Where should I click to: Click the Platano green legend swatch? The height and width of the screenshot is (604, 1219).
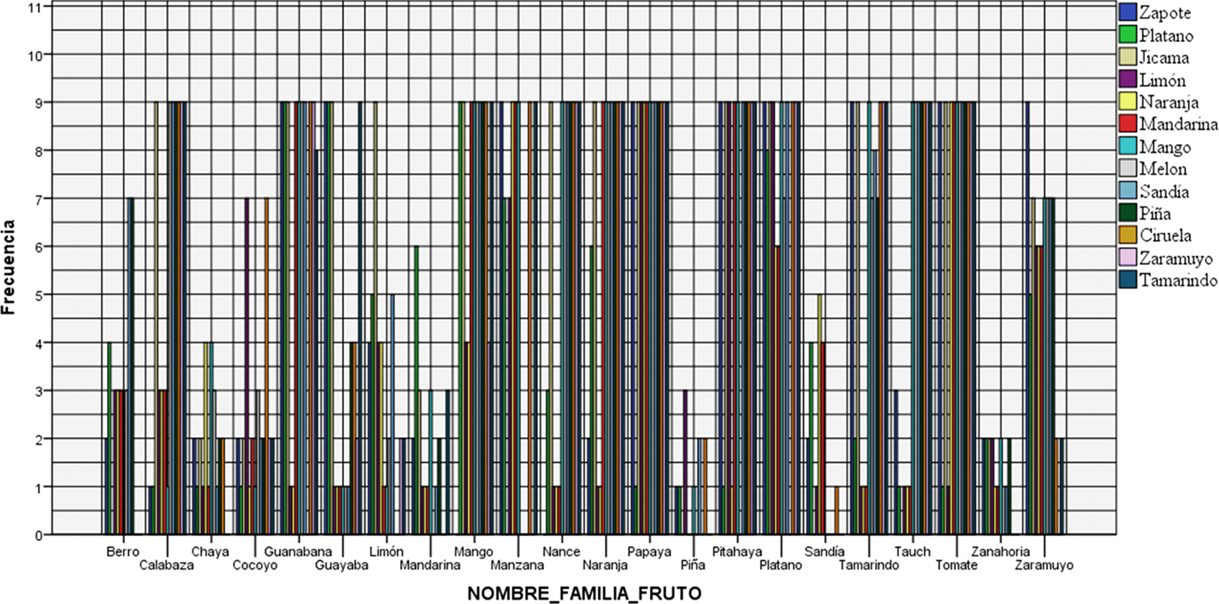[1128, 35]
